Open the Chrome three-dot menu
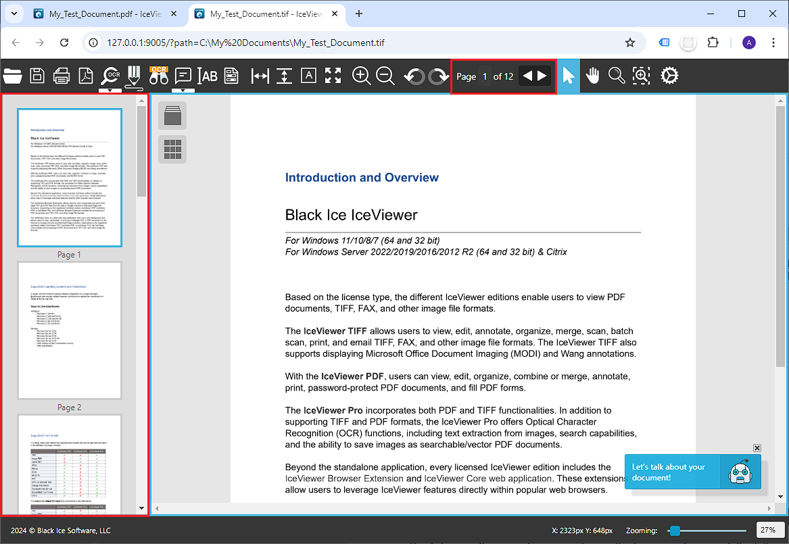This screenshot has height=544, width=789. tap(773, 43)
